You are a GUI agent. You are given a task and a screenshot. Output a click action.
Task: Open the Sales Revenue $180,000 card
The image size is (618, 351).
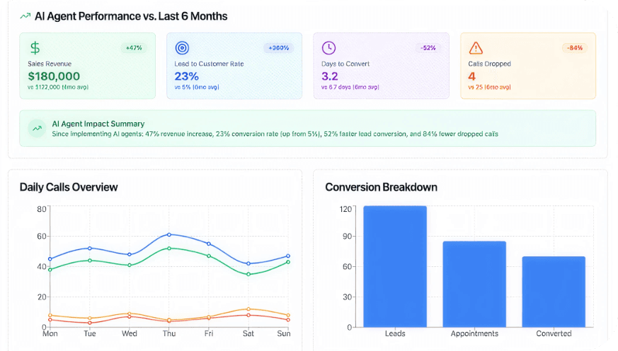click(x=87, y=66)
